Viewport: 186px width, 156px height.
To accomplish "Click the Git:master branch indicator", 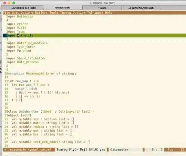I will click(119, 149).
